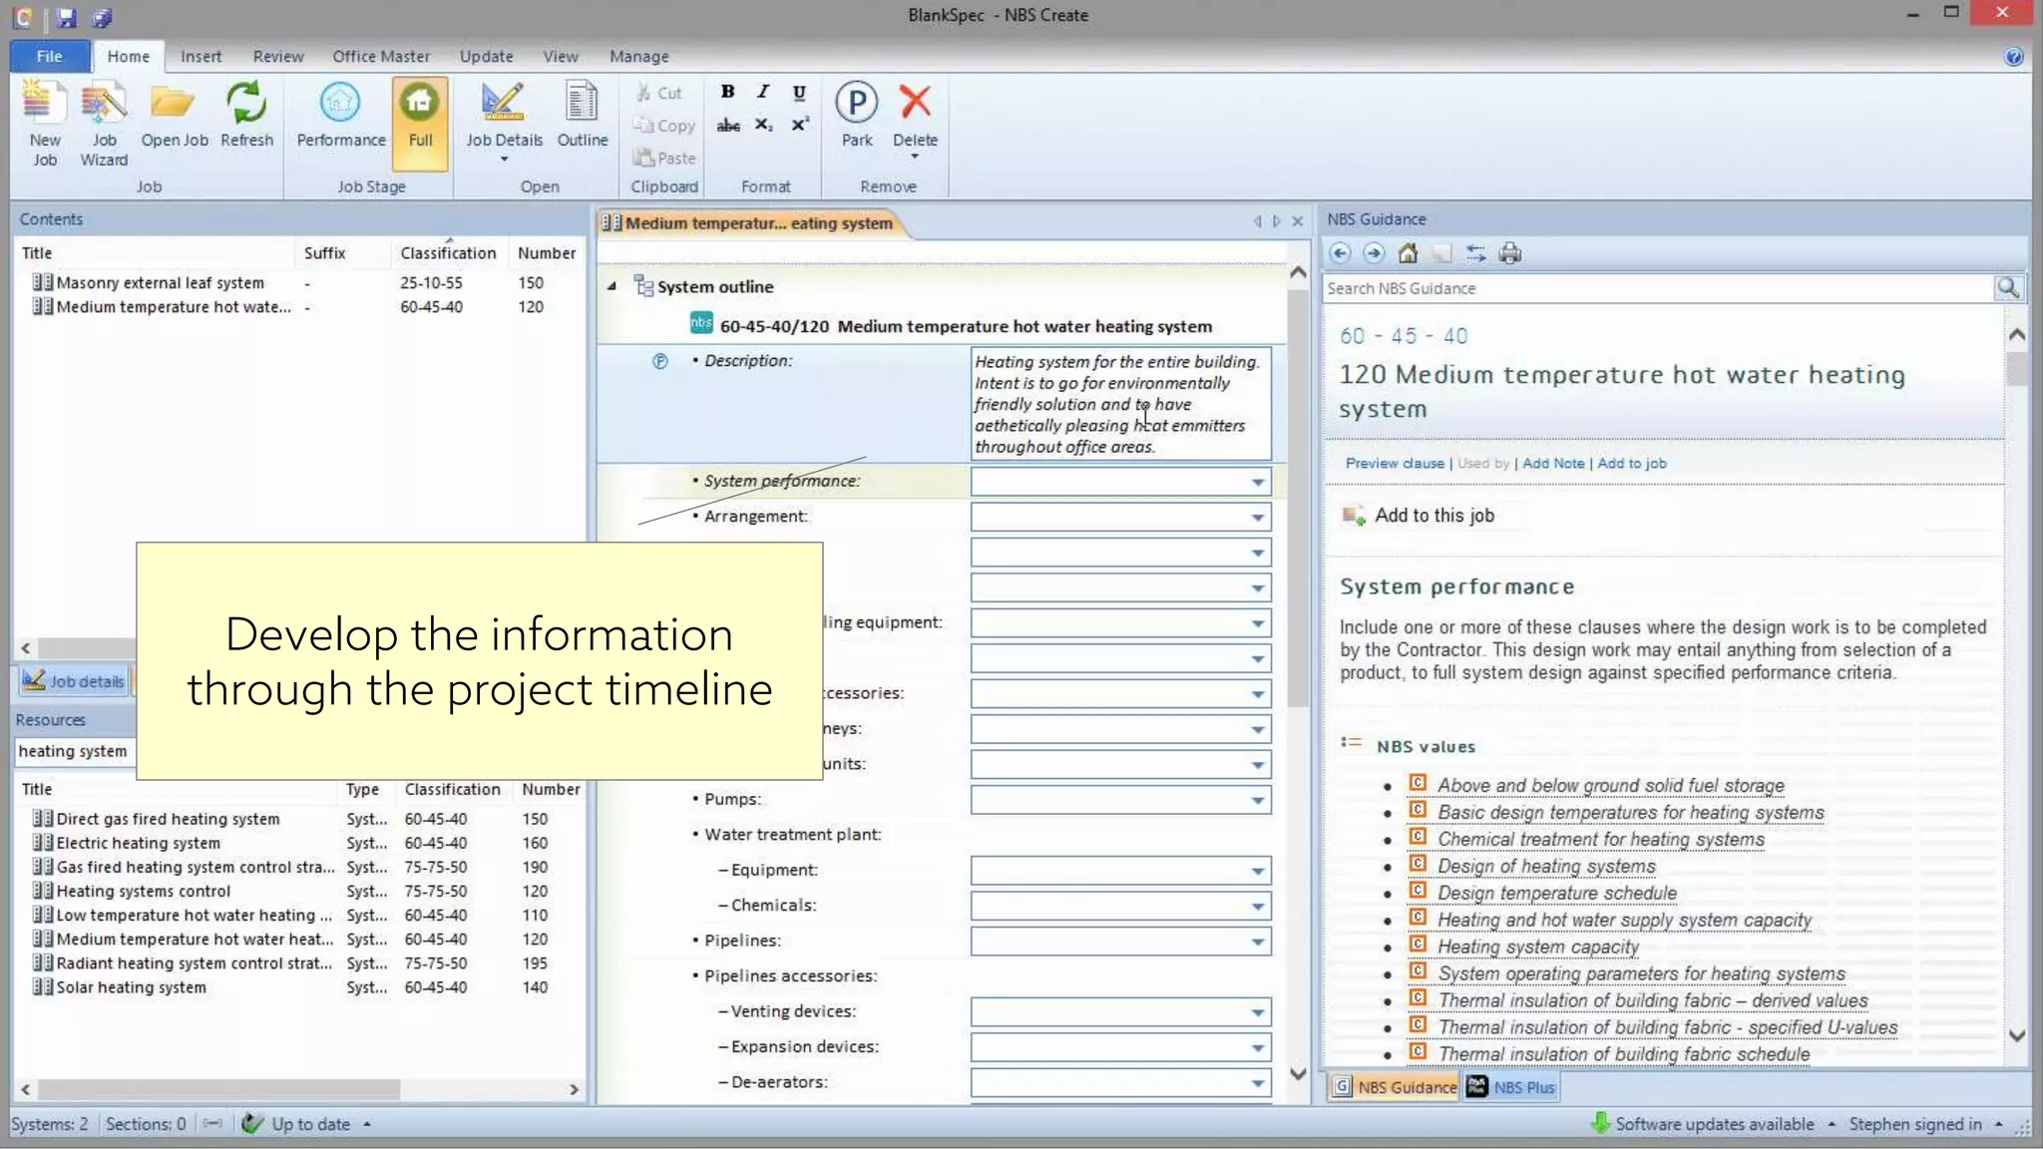The image size is (2043, 1149).
Task: Go forward in NBS Guidance
Action: click(1374, 253)
